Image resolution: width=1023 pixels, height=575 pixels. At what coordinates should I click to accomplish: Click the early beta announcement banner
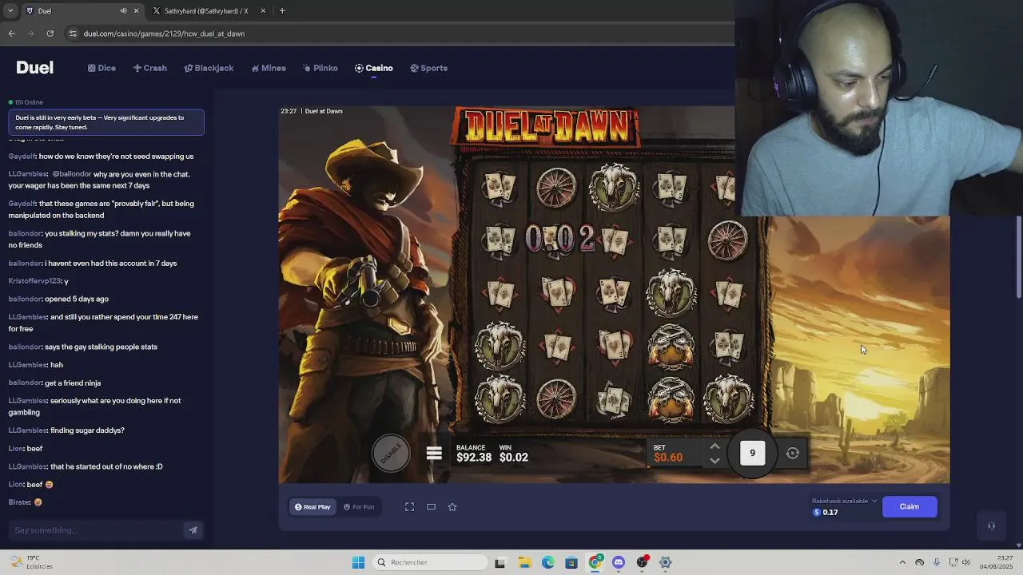(106, 122)
